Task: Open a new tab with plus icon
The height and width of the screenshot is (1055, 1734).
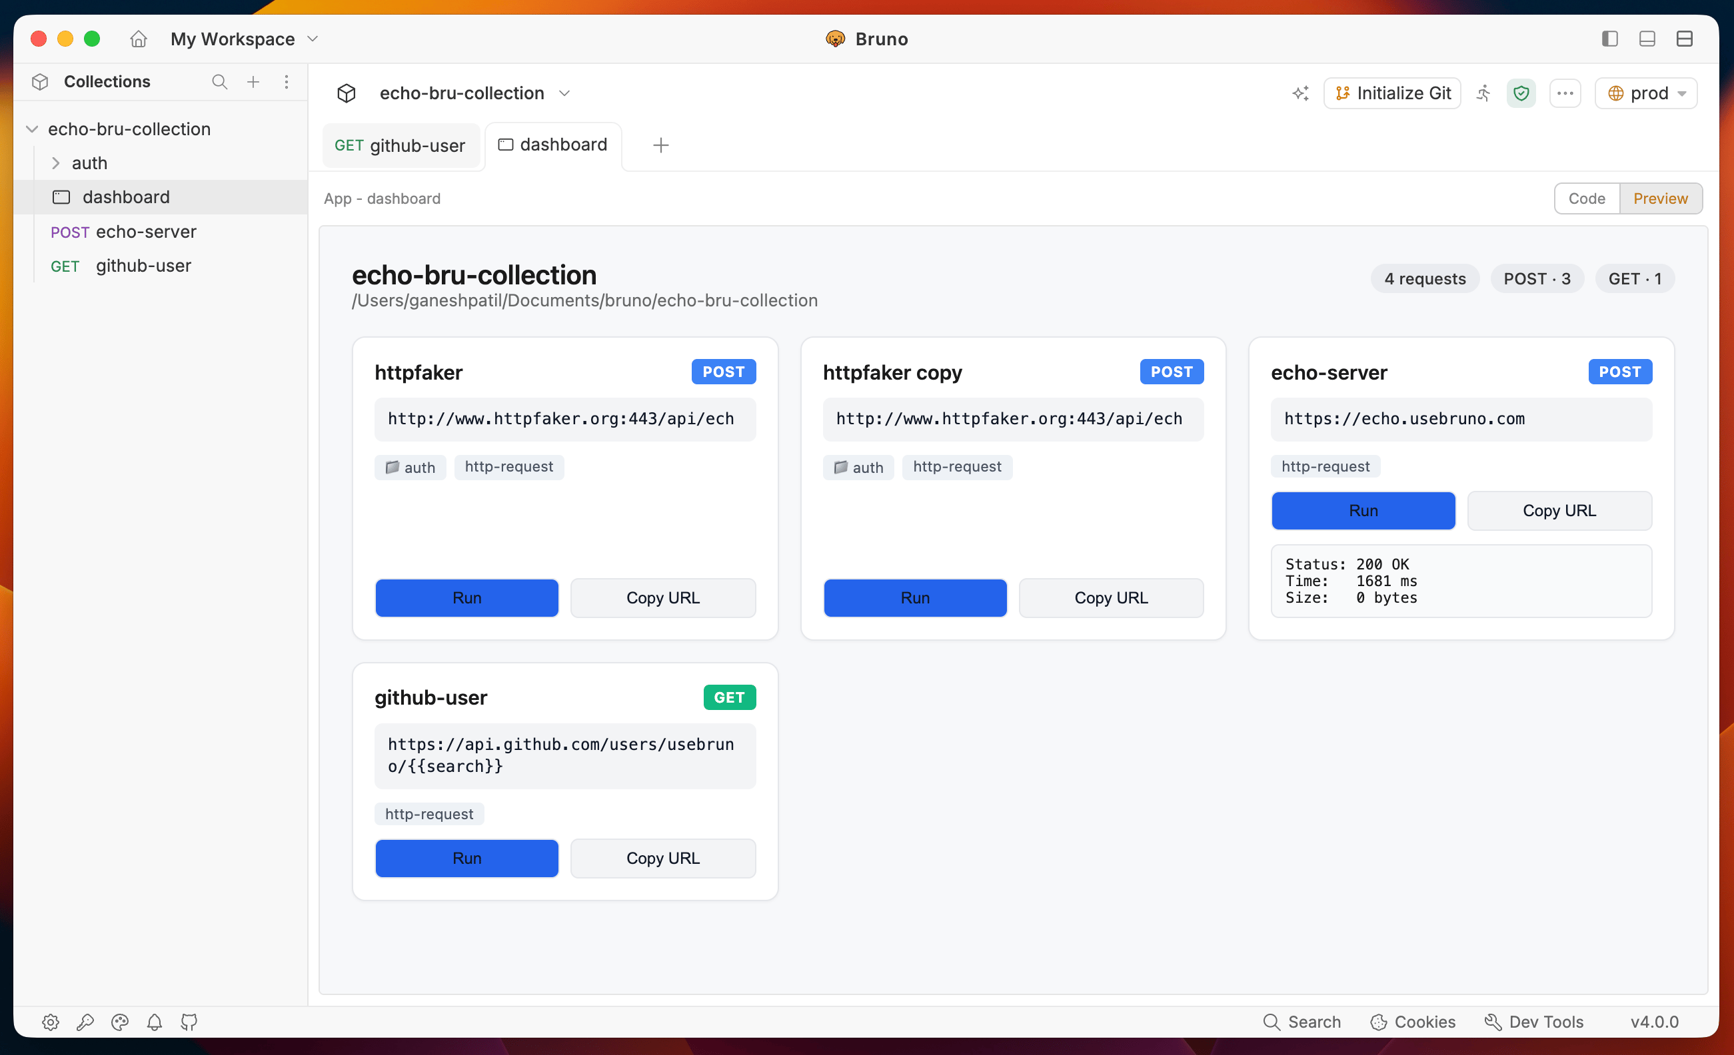Action: [660, 146]
